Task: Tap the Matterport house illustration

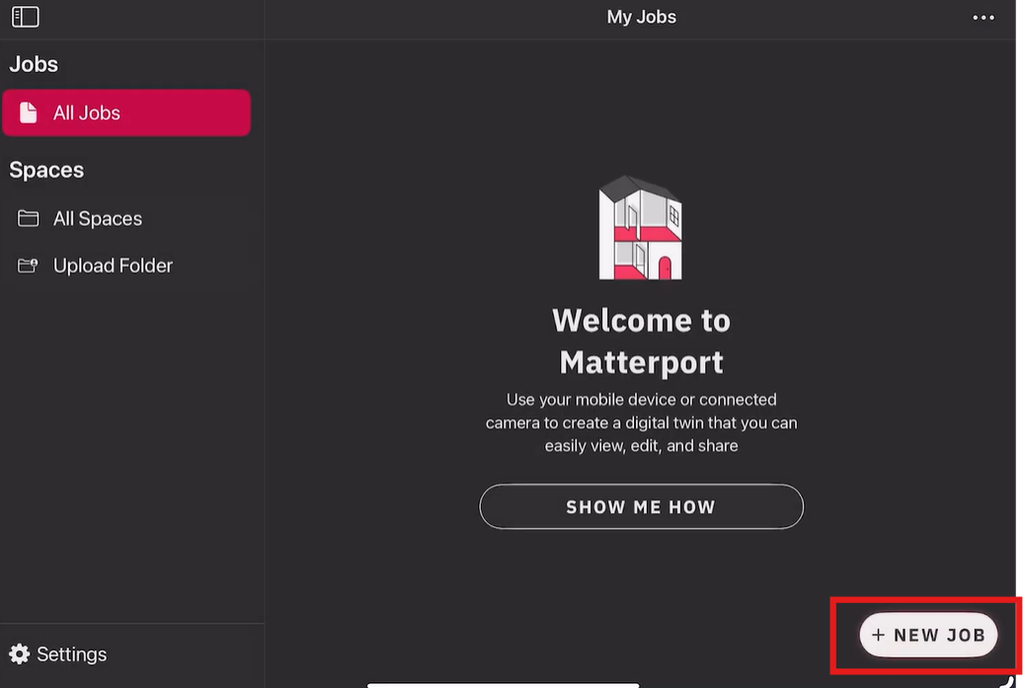Action: [x=641, y=229]
